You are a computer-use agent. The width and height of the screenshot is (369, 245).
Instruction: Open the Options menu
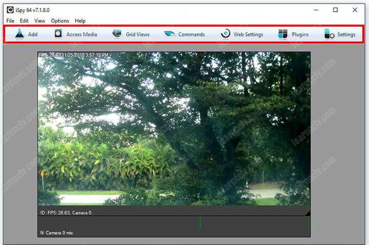tap(60, 21)
